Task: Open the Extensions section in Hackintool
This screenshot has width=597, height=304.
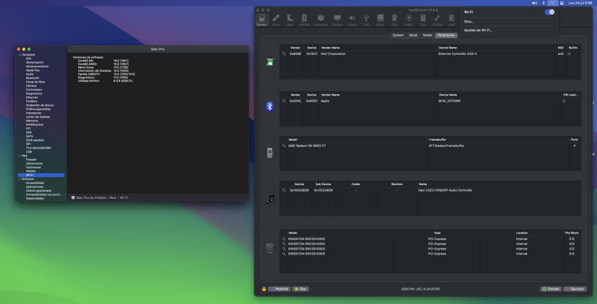Action: click(321, 20)
